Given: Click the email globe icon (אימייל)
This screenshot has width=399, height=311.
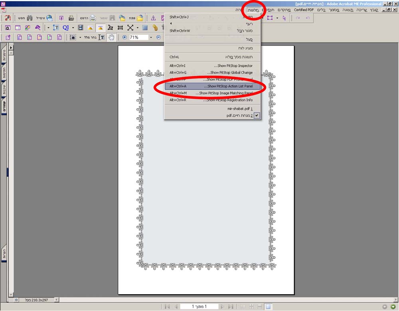Looking at the screenshot, I should pos(49,18).
